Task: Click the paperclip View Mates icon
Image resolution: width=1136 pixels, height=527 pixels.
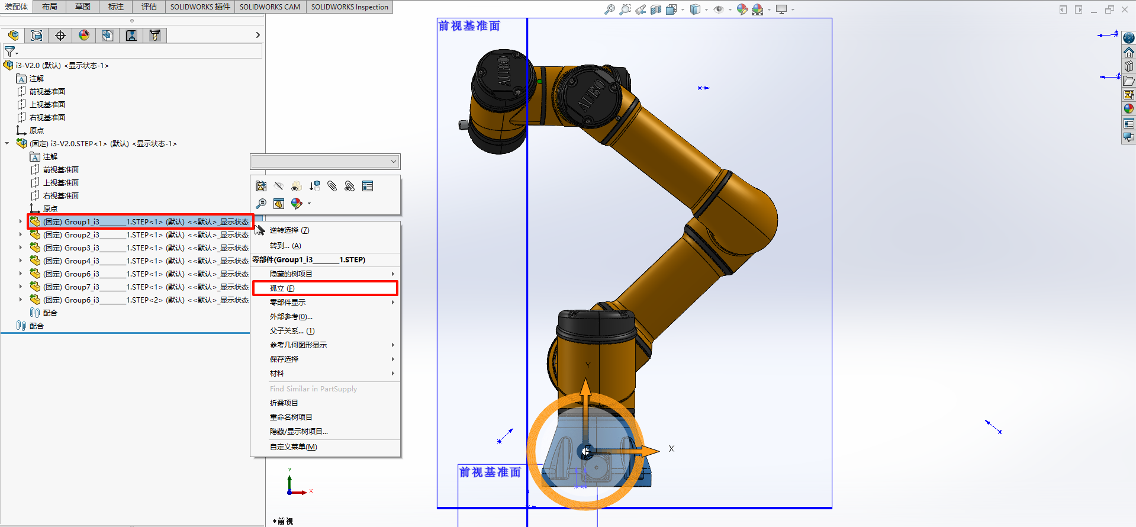Action: [350, 186]
